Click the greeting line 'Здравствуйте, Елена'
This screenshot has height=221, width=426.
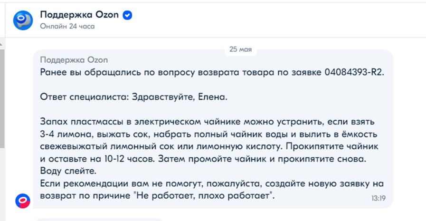(180, 97)
